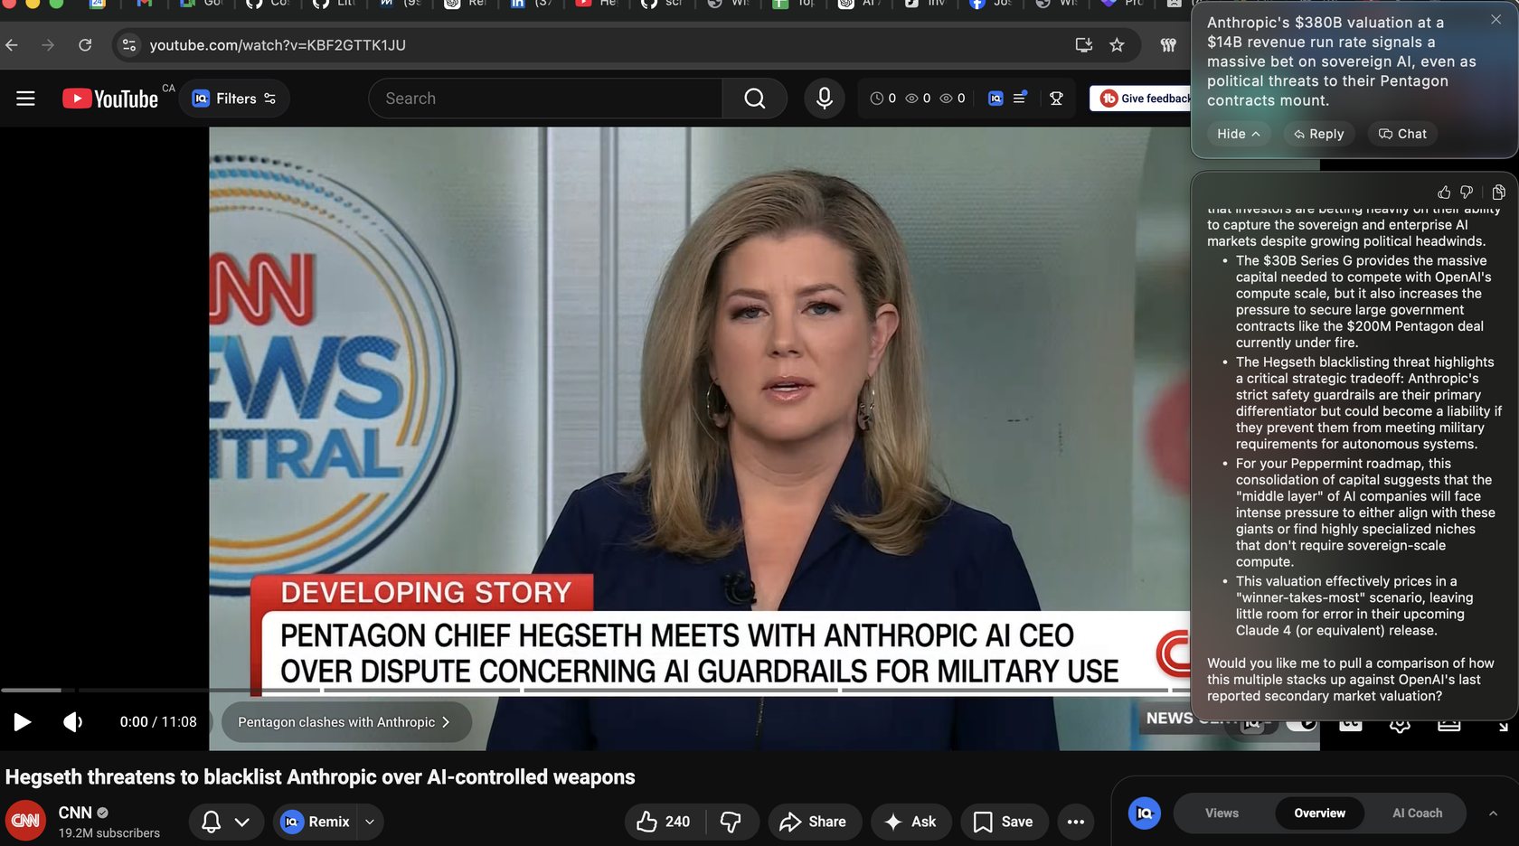Click the trophy icon in the toolbar
This screenshot has width=1519, height=846.
coord(1056,99)
